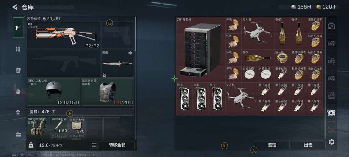Click the 出售 button
Screen dimensions: 349x157
tap(308, 145)
